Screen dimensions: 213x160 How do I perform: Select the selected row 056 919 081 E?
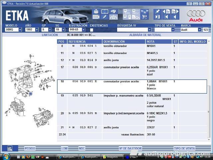(x=132, y=87)
